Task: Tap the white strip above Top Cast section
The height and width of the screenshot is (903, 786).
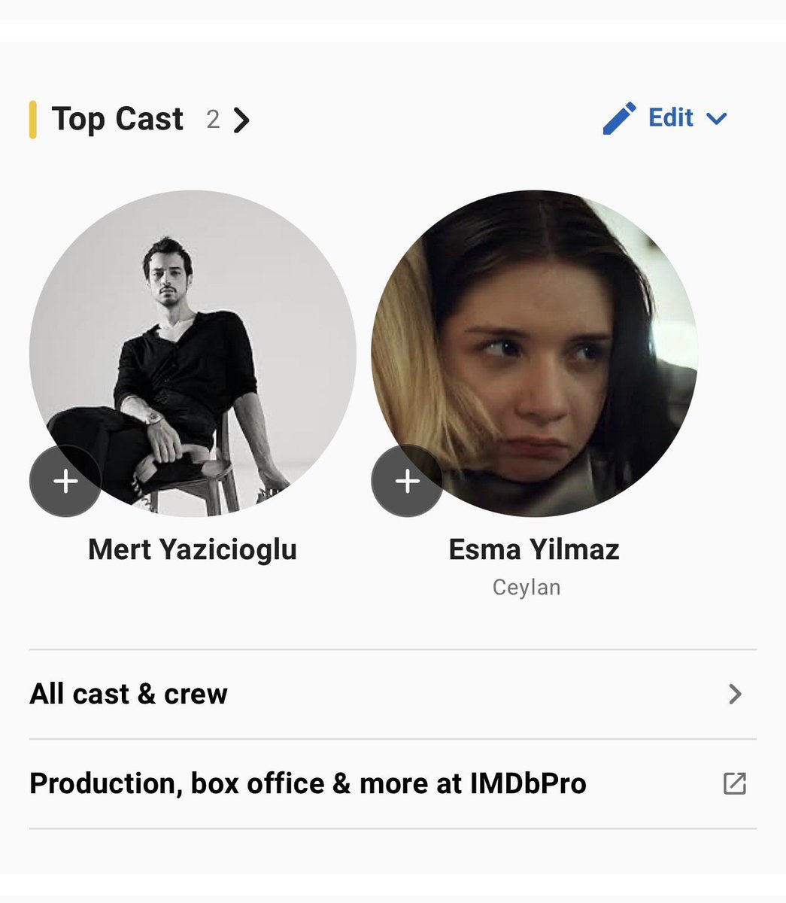Action: [393, 31]
